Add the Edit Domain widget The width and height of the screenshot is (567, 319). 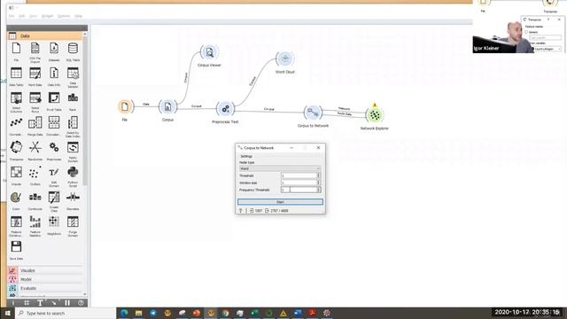(x=54, y=176)
